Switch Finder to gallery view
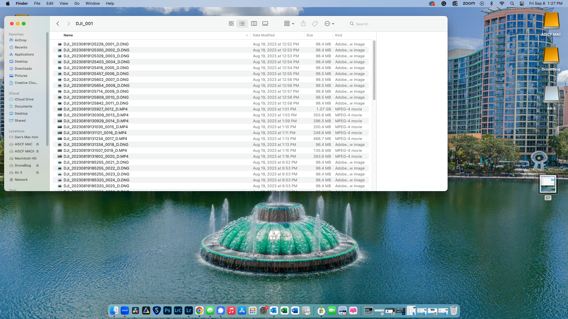The width and height of the screenshot is (568, 319). pyautogui.click(x=265, y=24)
